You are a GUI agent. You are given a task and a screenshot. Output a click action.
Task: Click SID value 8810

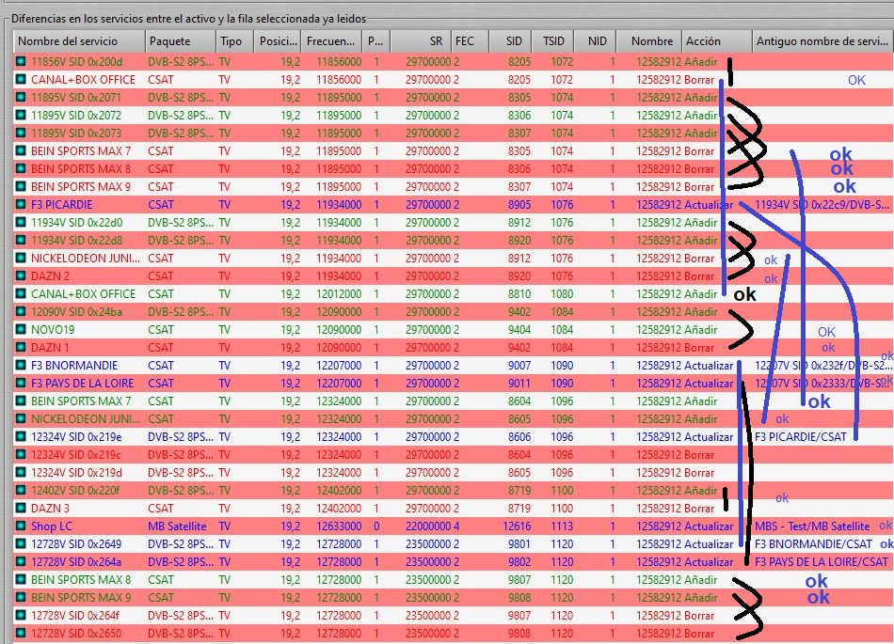click(x=519, y=294)
